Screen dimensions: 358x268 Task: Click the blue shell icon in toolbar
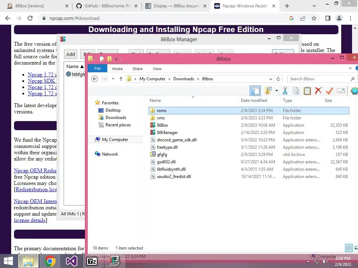354,91
